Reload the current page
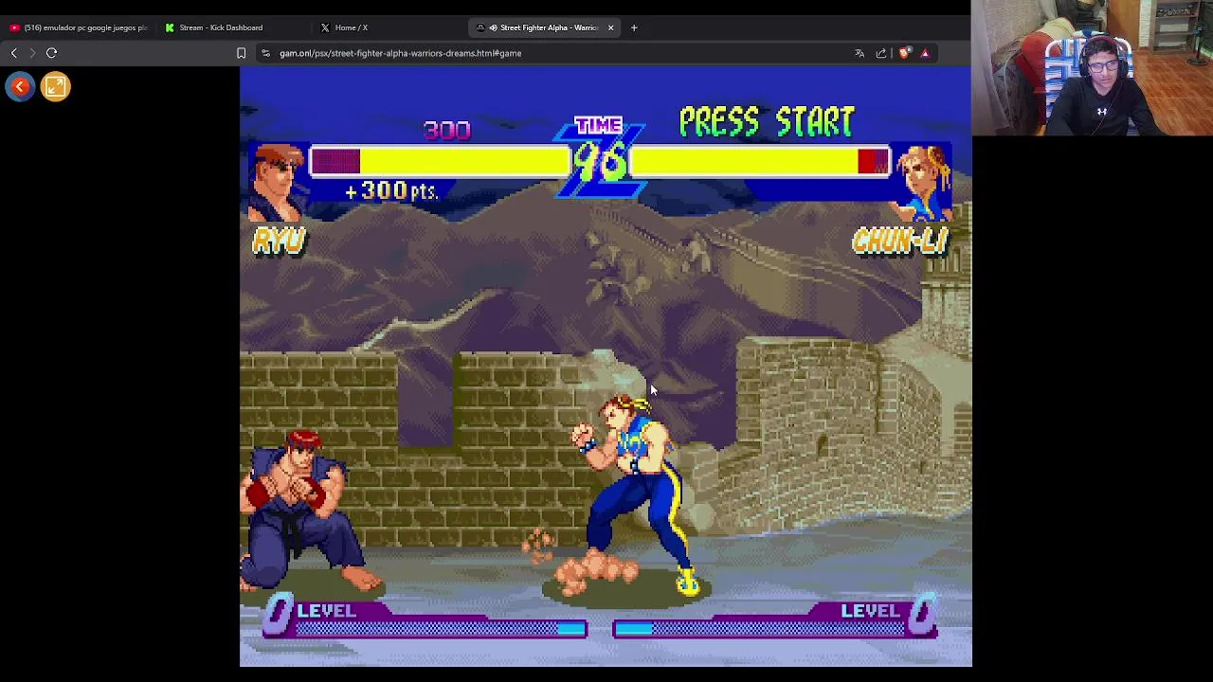Image resolution: width=1213 pixels, height=682 pixels. [52, 53]
